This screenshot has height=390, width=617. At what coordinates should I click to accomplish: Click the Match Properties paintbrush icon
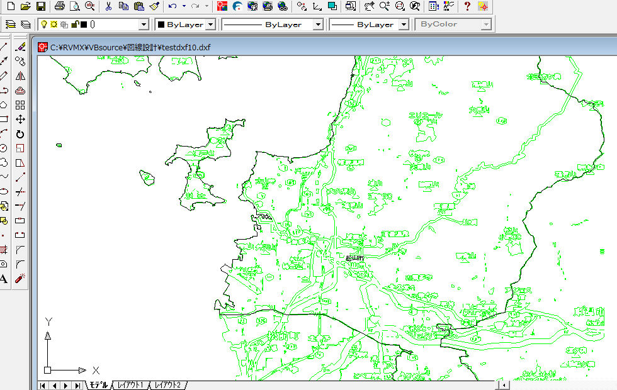(x=156, y=6)
